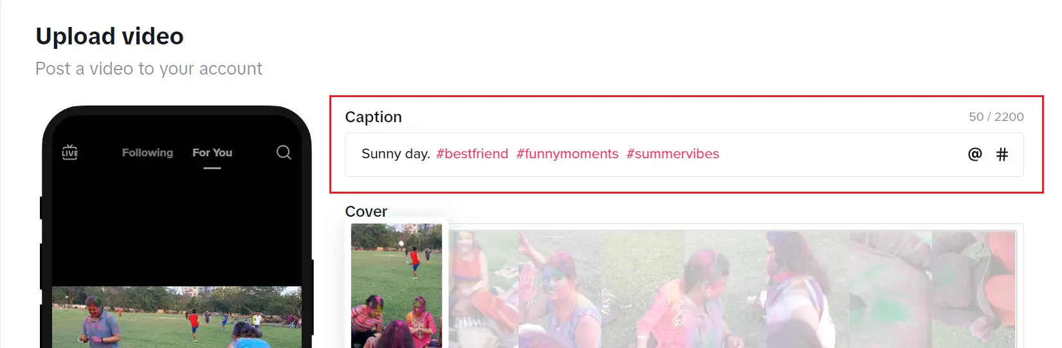Click "Post a video to your account" subtitle
Screen dimensions: 1062x348
coord(149,69)
